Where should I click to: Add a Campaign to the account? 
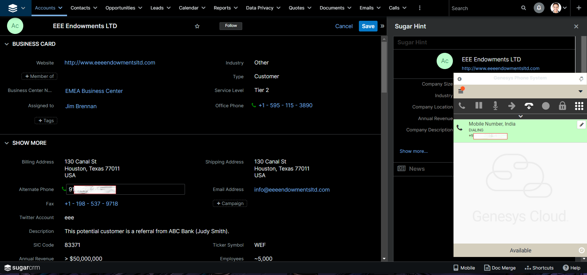click(230, 204)
